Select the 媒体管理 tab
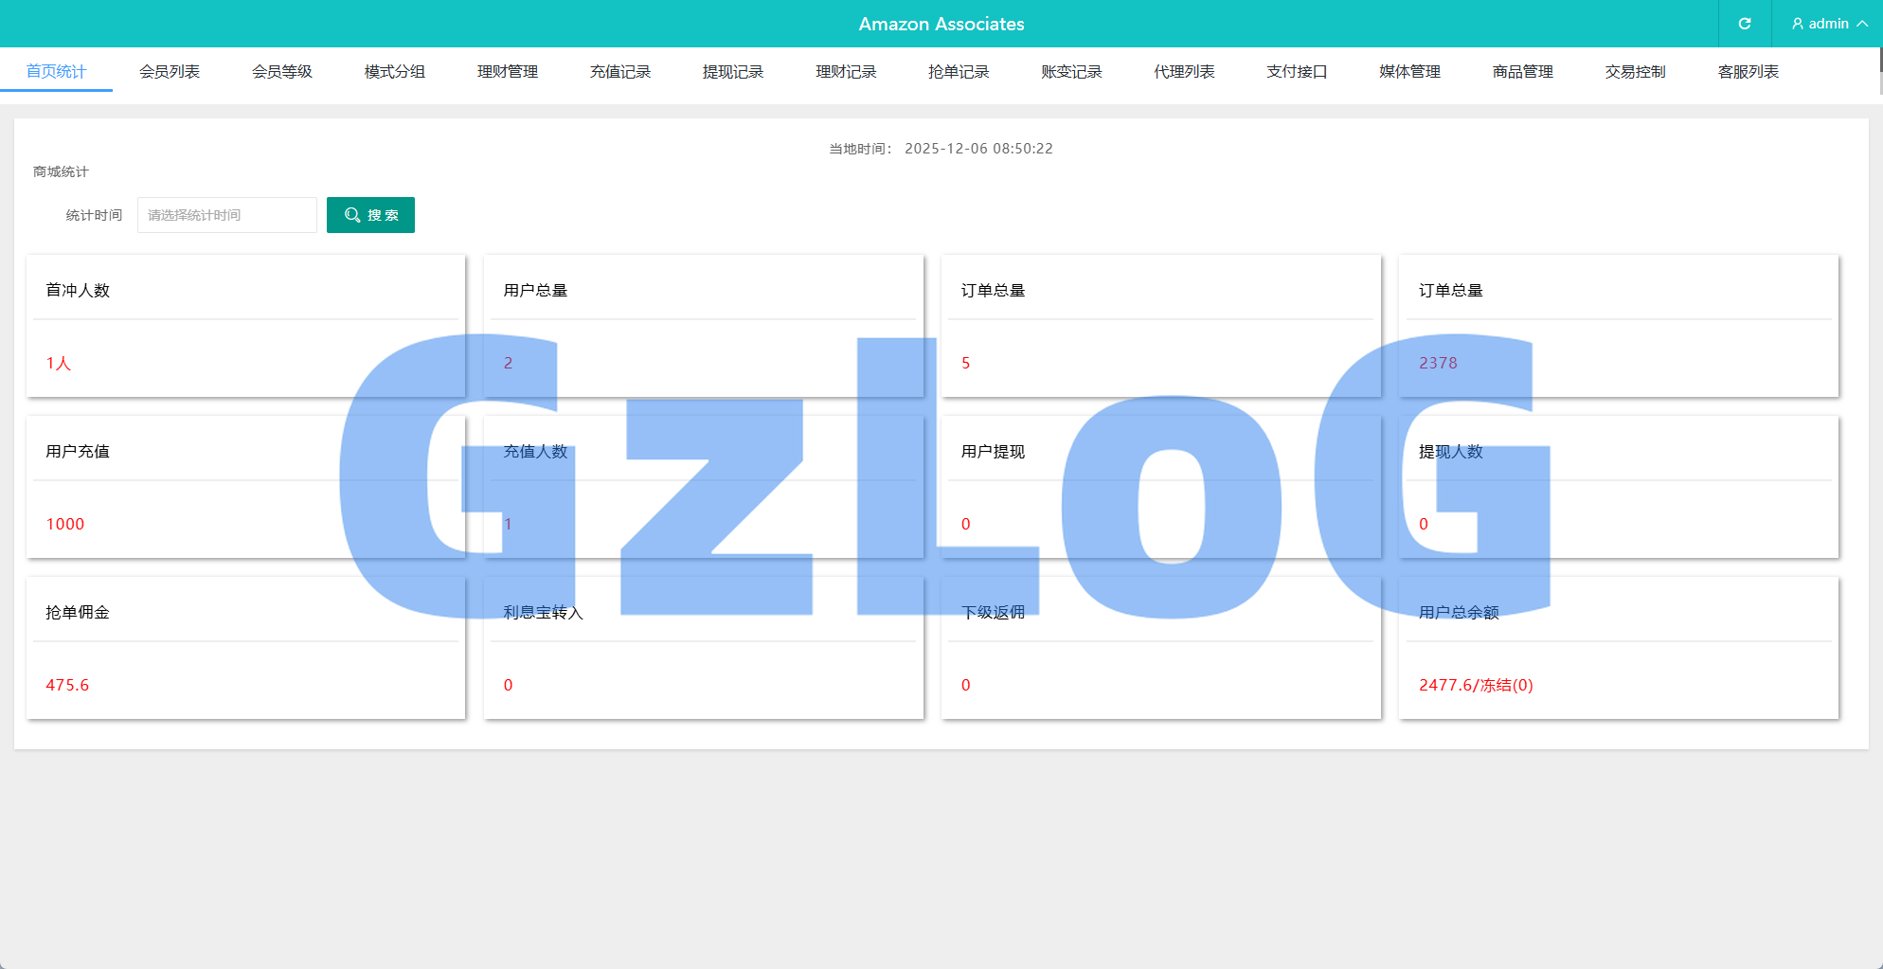The width and height of the screenshot is (1883, 969). pyautogui.click(x=1409, y=72)
